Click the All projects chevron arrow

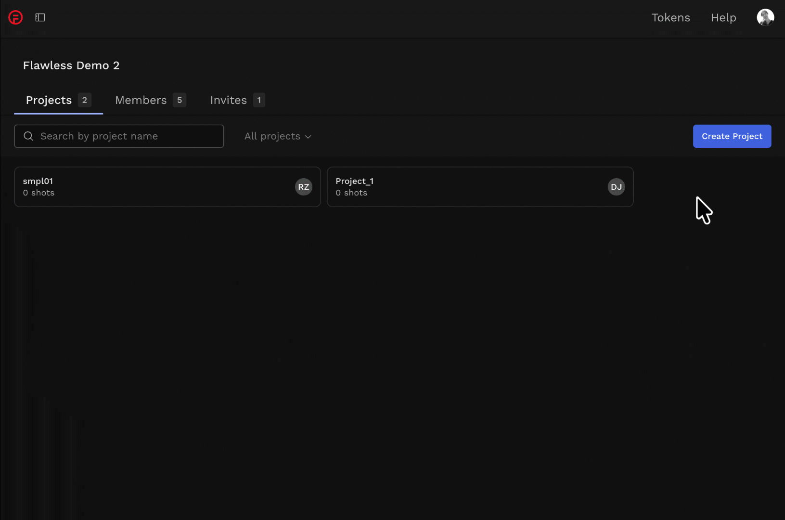point(308,137)
